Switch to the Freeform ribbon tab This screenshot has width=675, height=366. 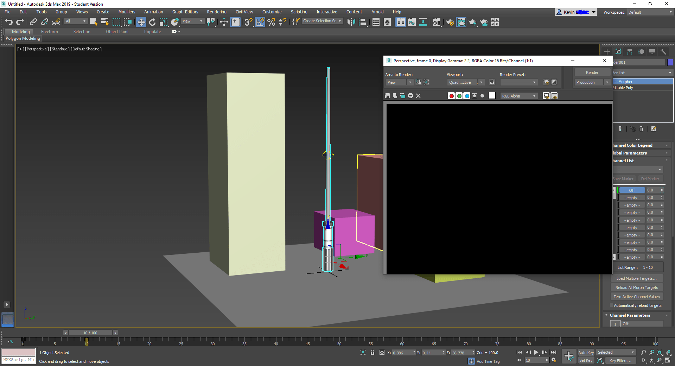[x=49, y=32]
